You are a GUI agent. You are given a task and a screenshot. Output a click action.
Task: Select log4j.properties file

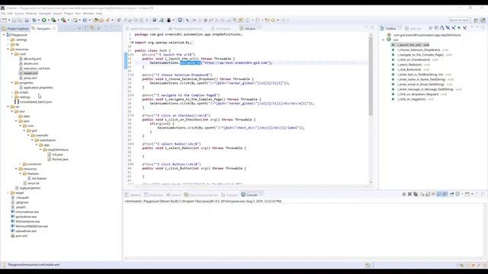[30, 188]
